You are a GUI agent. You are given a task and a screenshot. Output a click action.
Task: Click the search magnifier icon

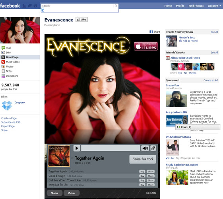pyautogui.click(x=116, y=6)
